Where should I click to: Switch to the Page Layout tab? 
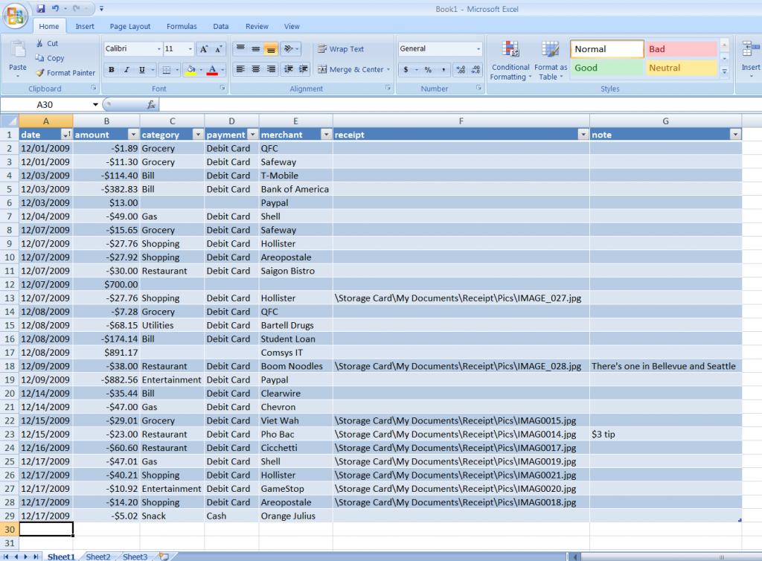point(129,26)
